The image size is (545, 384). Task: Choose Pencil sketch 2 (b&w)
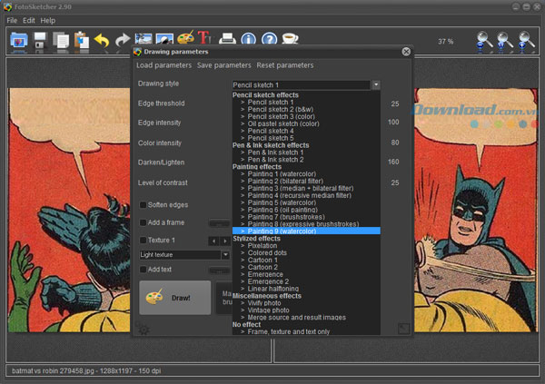coord(306,110)
